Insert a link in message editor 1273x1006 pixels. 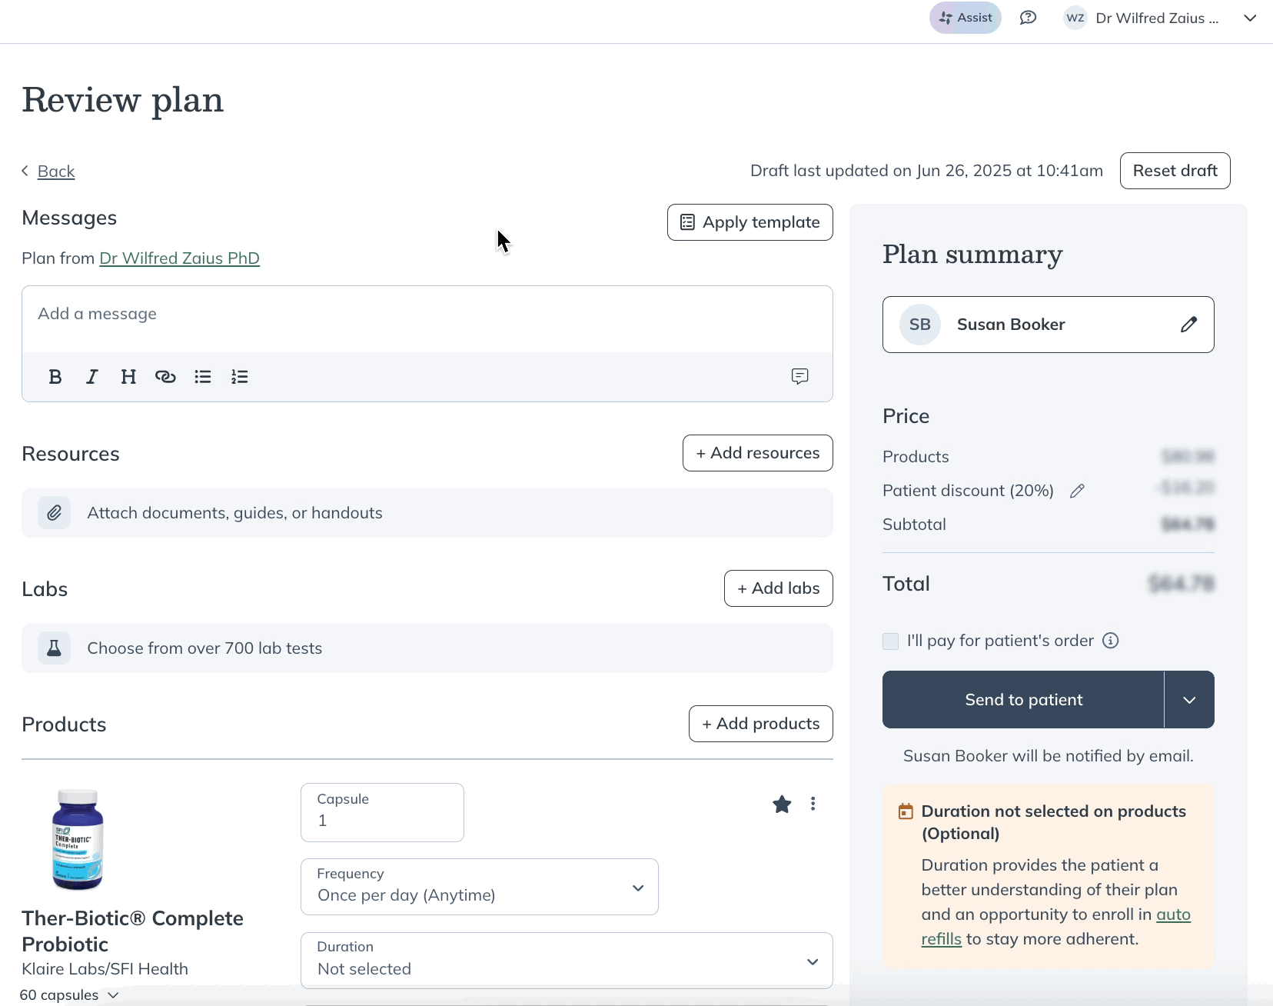pyautogui.click(x=165, y=377)
